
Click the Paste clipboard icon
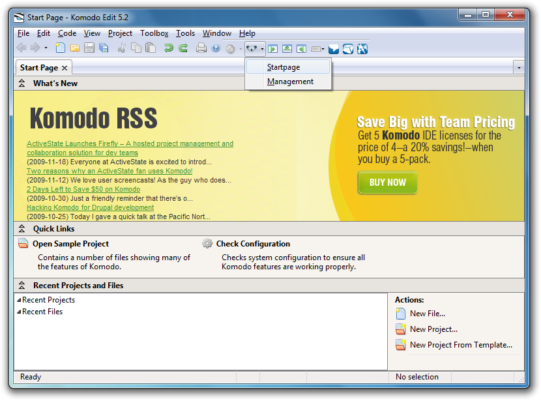point(151,48)
